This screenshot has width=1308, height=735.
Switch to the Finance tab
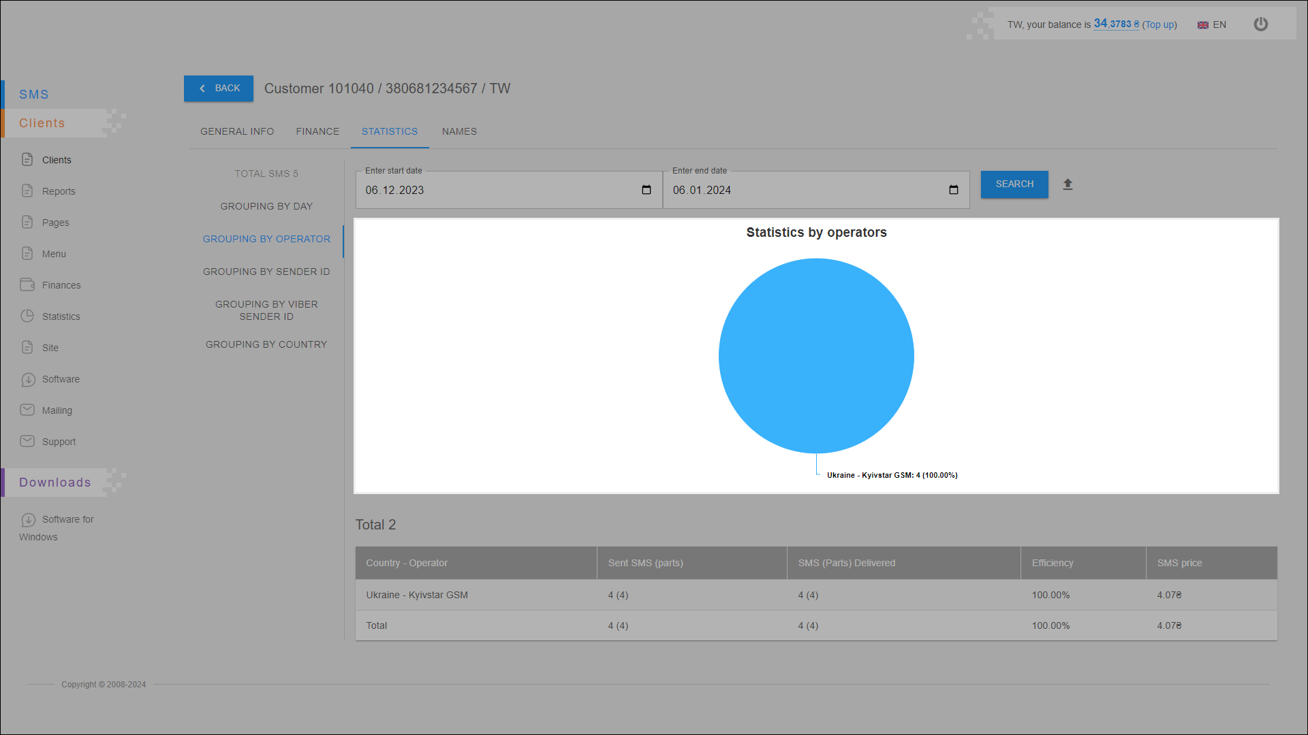[x=317, y=131]
